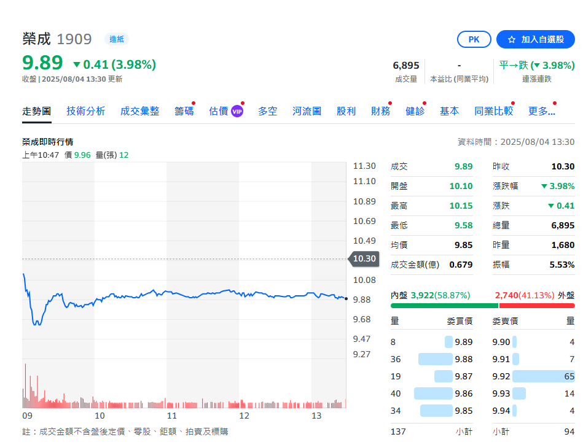Click the 委買價 9.89 row

(432, 342)
